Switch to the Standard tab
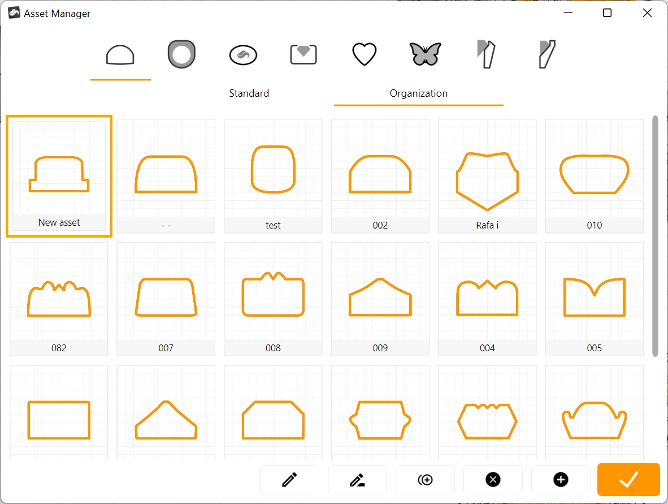 coord(249,93)
